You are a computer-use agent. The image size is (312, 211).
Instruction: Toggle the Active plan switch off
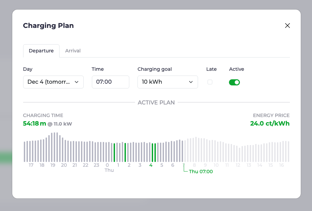click(x=234, y=82)
